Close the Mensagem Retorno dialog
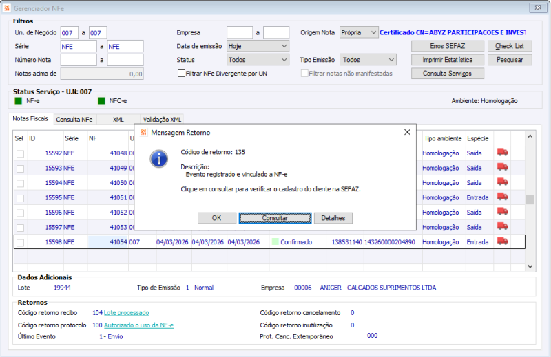551x357 pixels. tap(407, 132)
